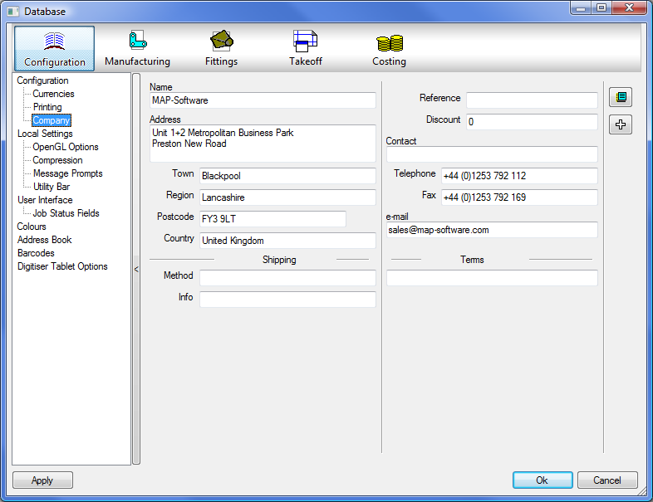Open the Takeoff section icon
The height and width of the screenshot is (502, 653).
click(x=305, y=48)
